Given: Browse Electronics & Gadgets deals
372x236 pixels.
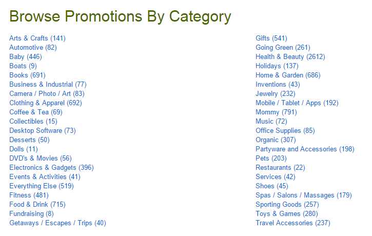Looking at the screenshot, I should [x=51, y=168].
